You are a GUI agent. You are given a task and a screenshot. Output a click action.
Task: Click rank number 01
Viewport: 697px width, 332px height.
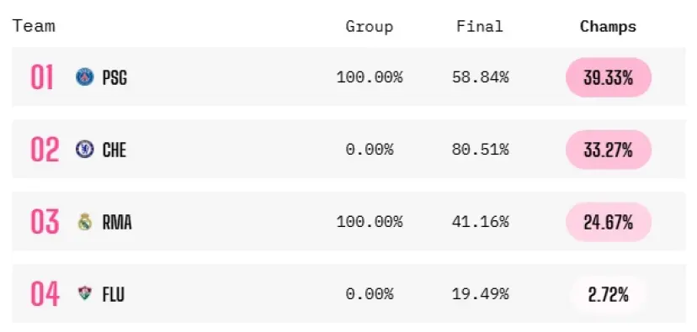42,77
